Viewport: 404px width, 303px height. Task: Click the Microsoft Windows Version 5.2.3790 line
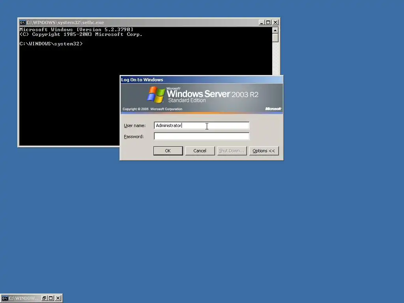pyautogui.click(x=77, y=30)
